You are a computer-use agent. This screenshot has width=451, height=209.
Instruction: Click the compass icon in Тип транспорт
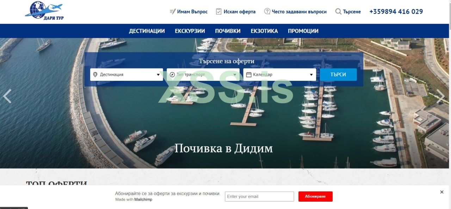click(x=172, y=74)
